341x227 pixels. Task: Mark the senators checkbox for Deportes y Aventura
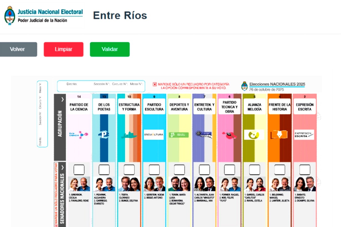pos(179,170)
